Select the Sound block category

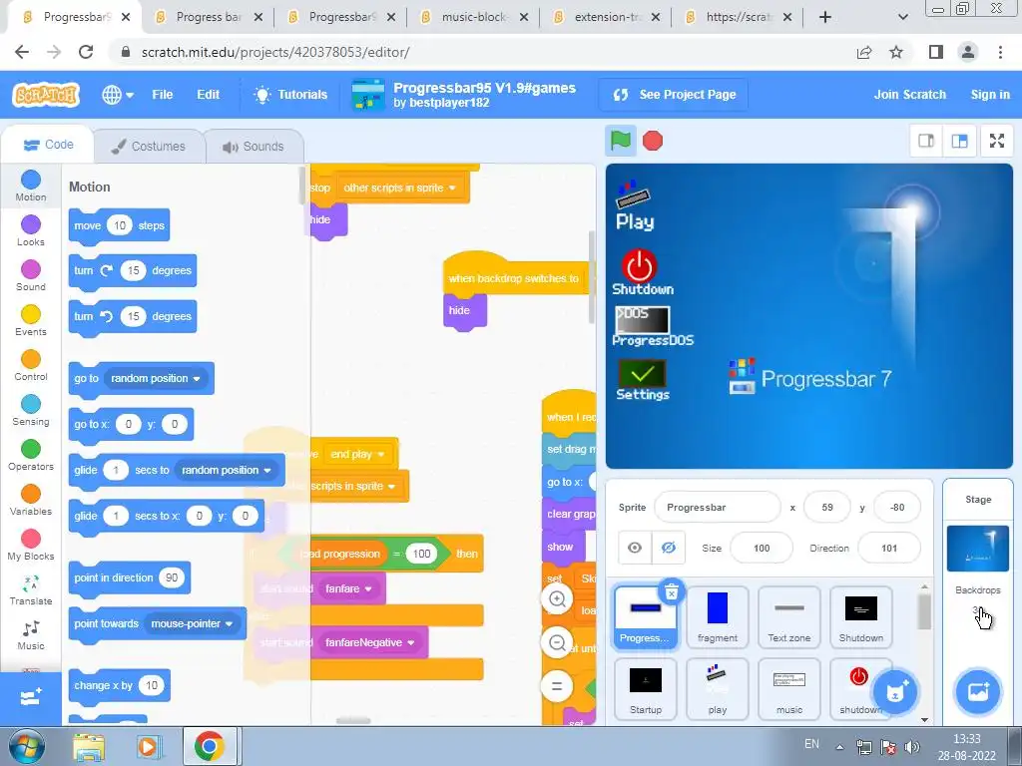click(x=31, y=276)
